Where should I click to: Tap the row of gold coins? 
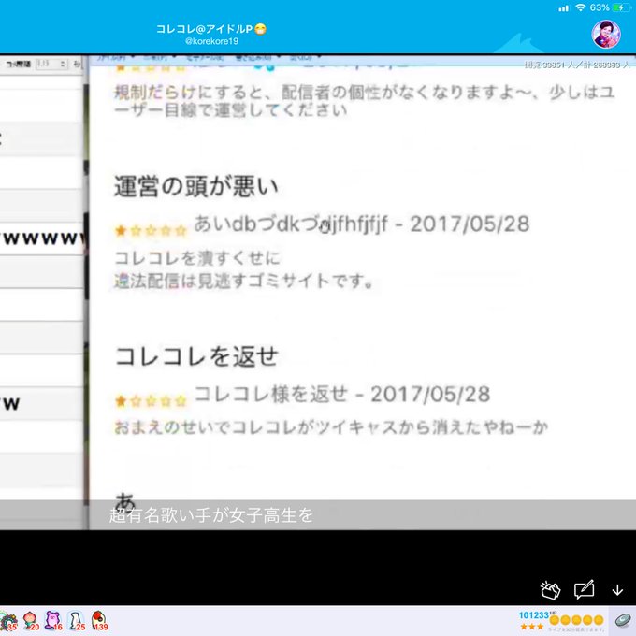click(x=576, y=620)
